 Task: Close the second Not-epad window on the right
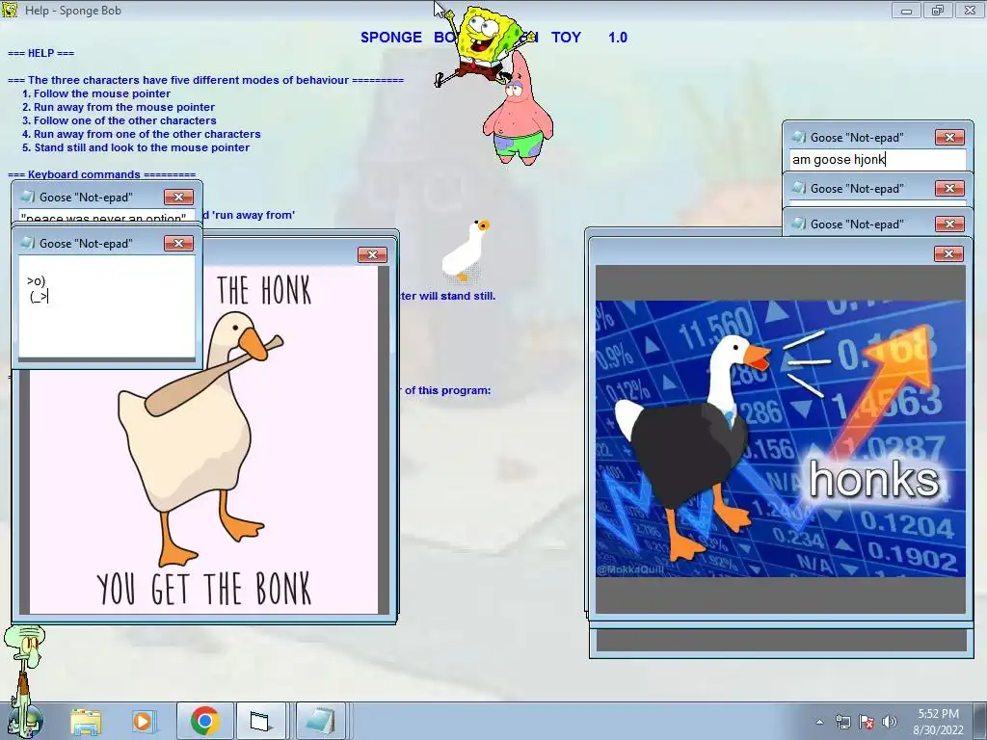pos(949,188)
